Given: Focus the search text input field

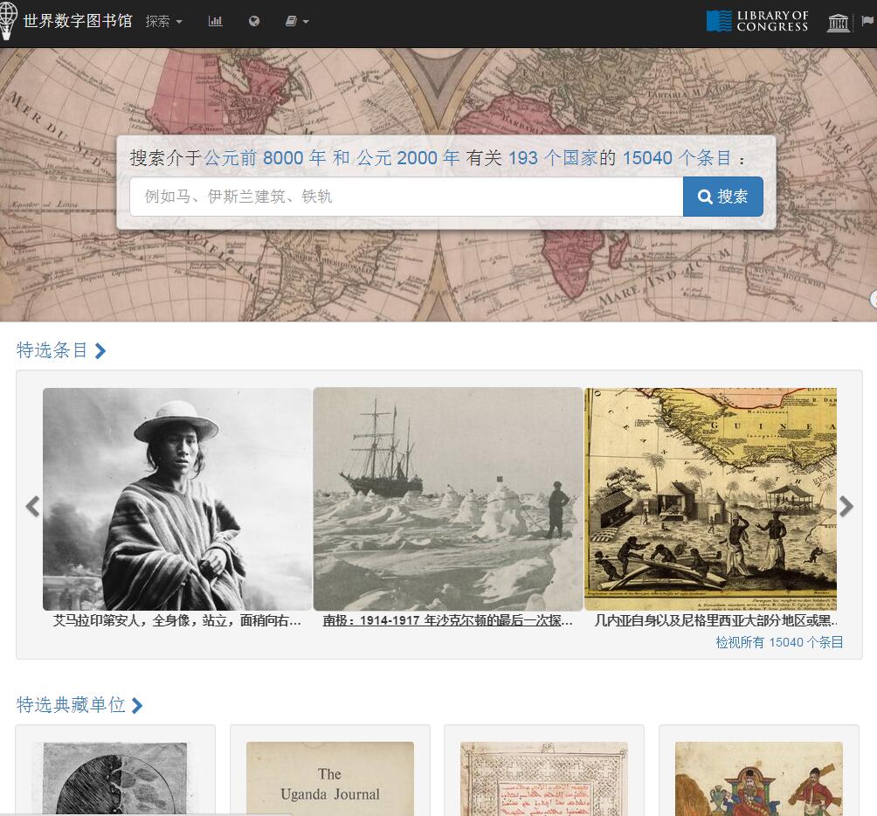Looking at the screenshot, I should [406, 197].
